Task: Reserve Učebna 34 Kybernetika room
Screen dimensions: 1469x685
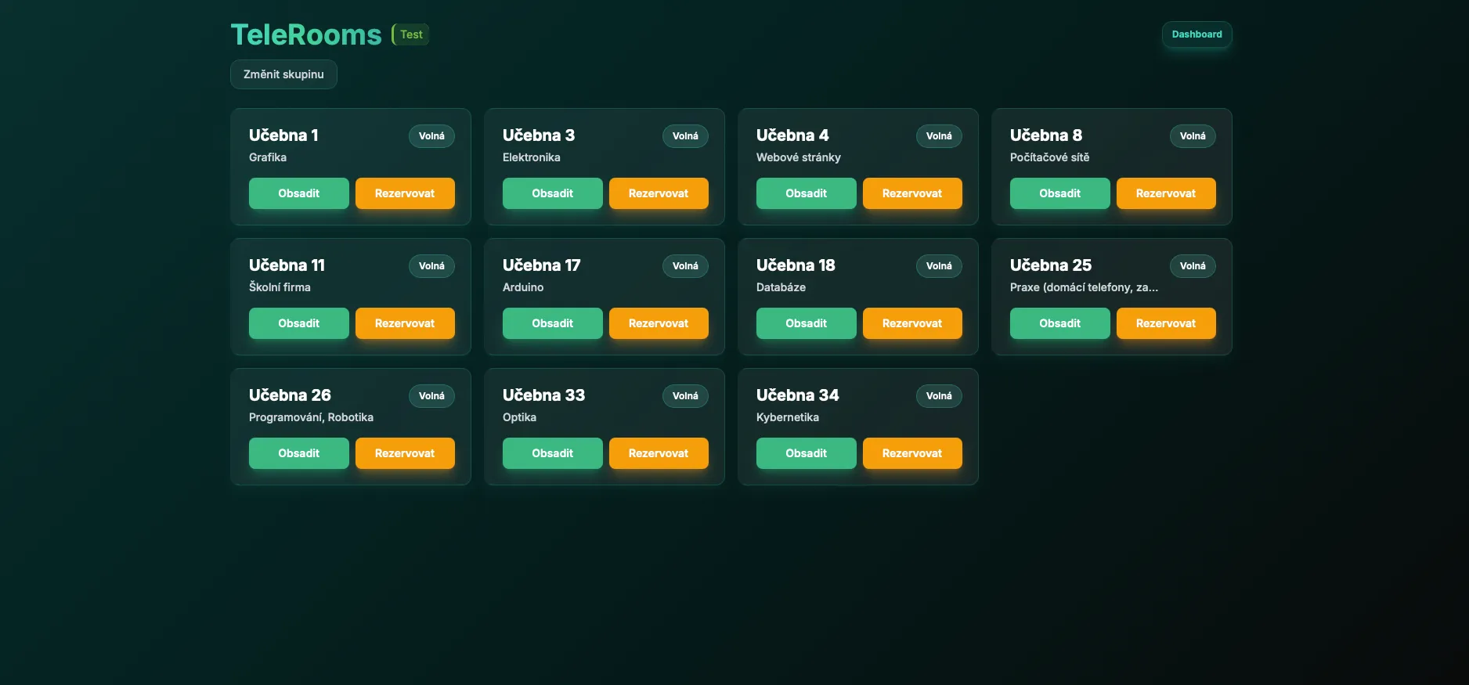Action: [912, 453]
